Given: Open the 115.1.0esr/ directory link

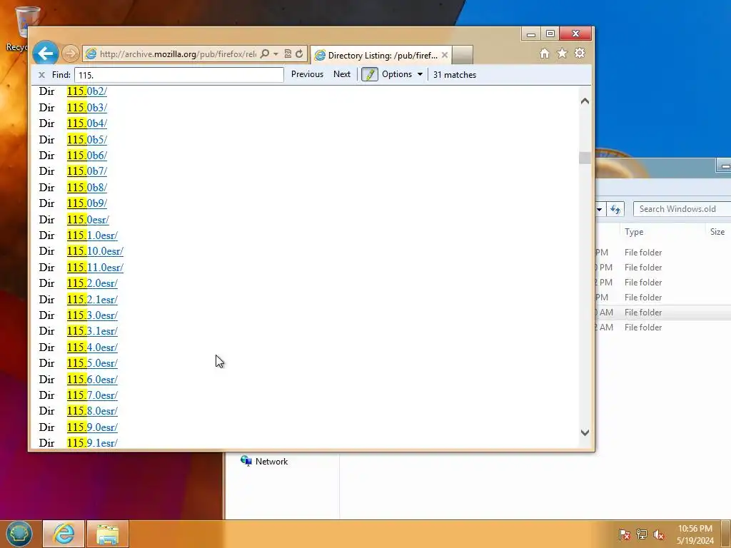Looking at the screenshot, I should coord(92,235).
